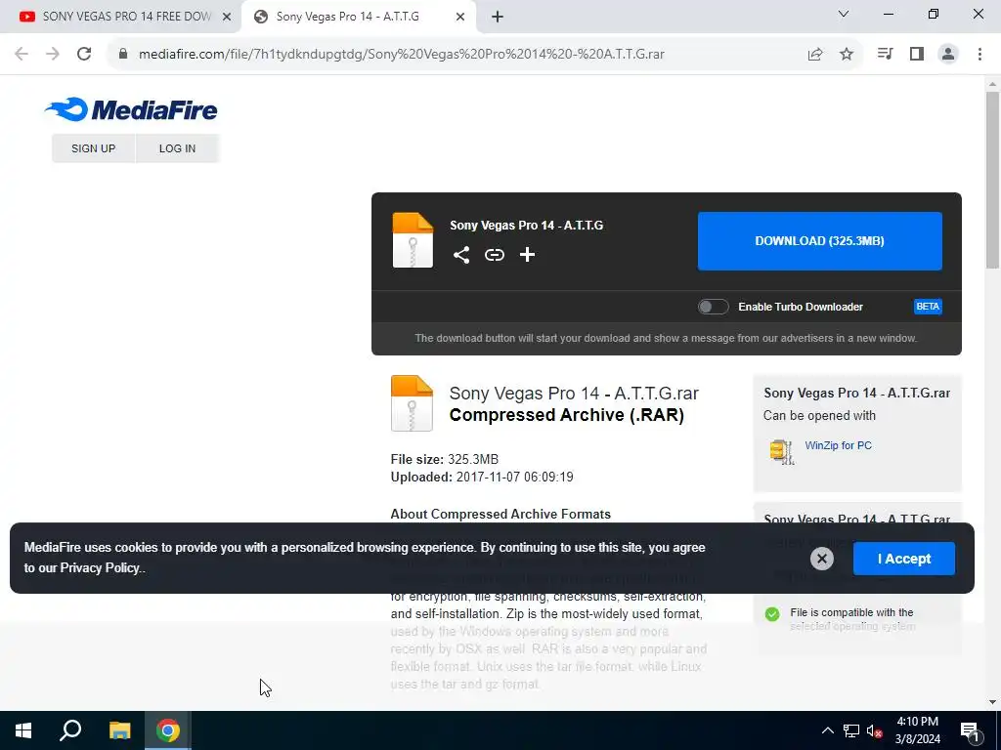Open the media control icon in Chrome toolbar

(885, 55)
